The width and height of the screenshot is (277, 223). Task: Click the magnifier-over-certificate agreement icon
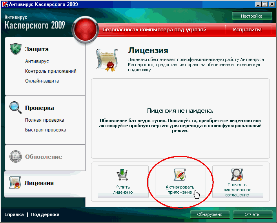pos(237,174)
